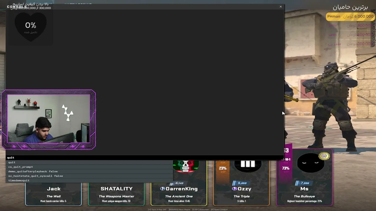Click the streamer webcam overlay

(48, 120)
